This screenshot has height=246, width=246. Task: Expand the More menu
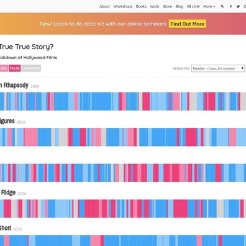(209, 6)
